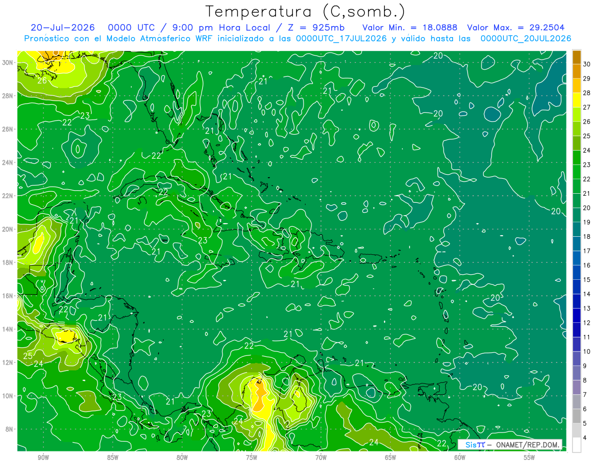Image resolution: width=600 pixels, height=464 pixels.
Task: Click the legend value 17
Action: 587,251
